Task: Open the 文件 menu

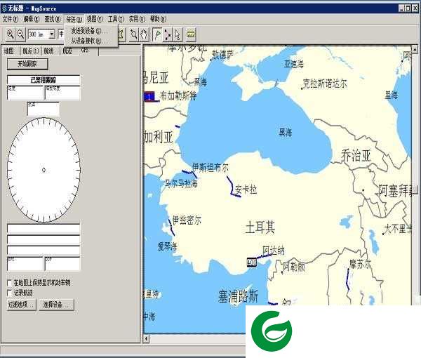Action: tap(11, 19)
